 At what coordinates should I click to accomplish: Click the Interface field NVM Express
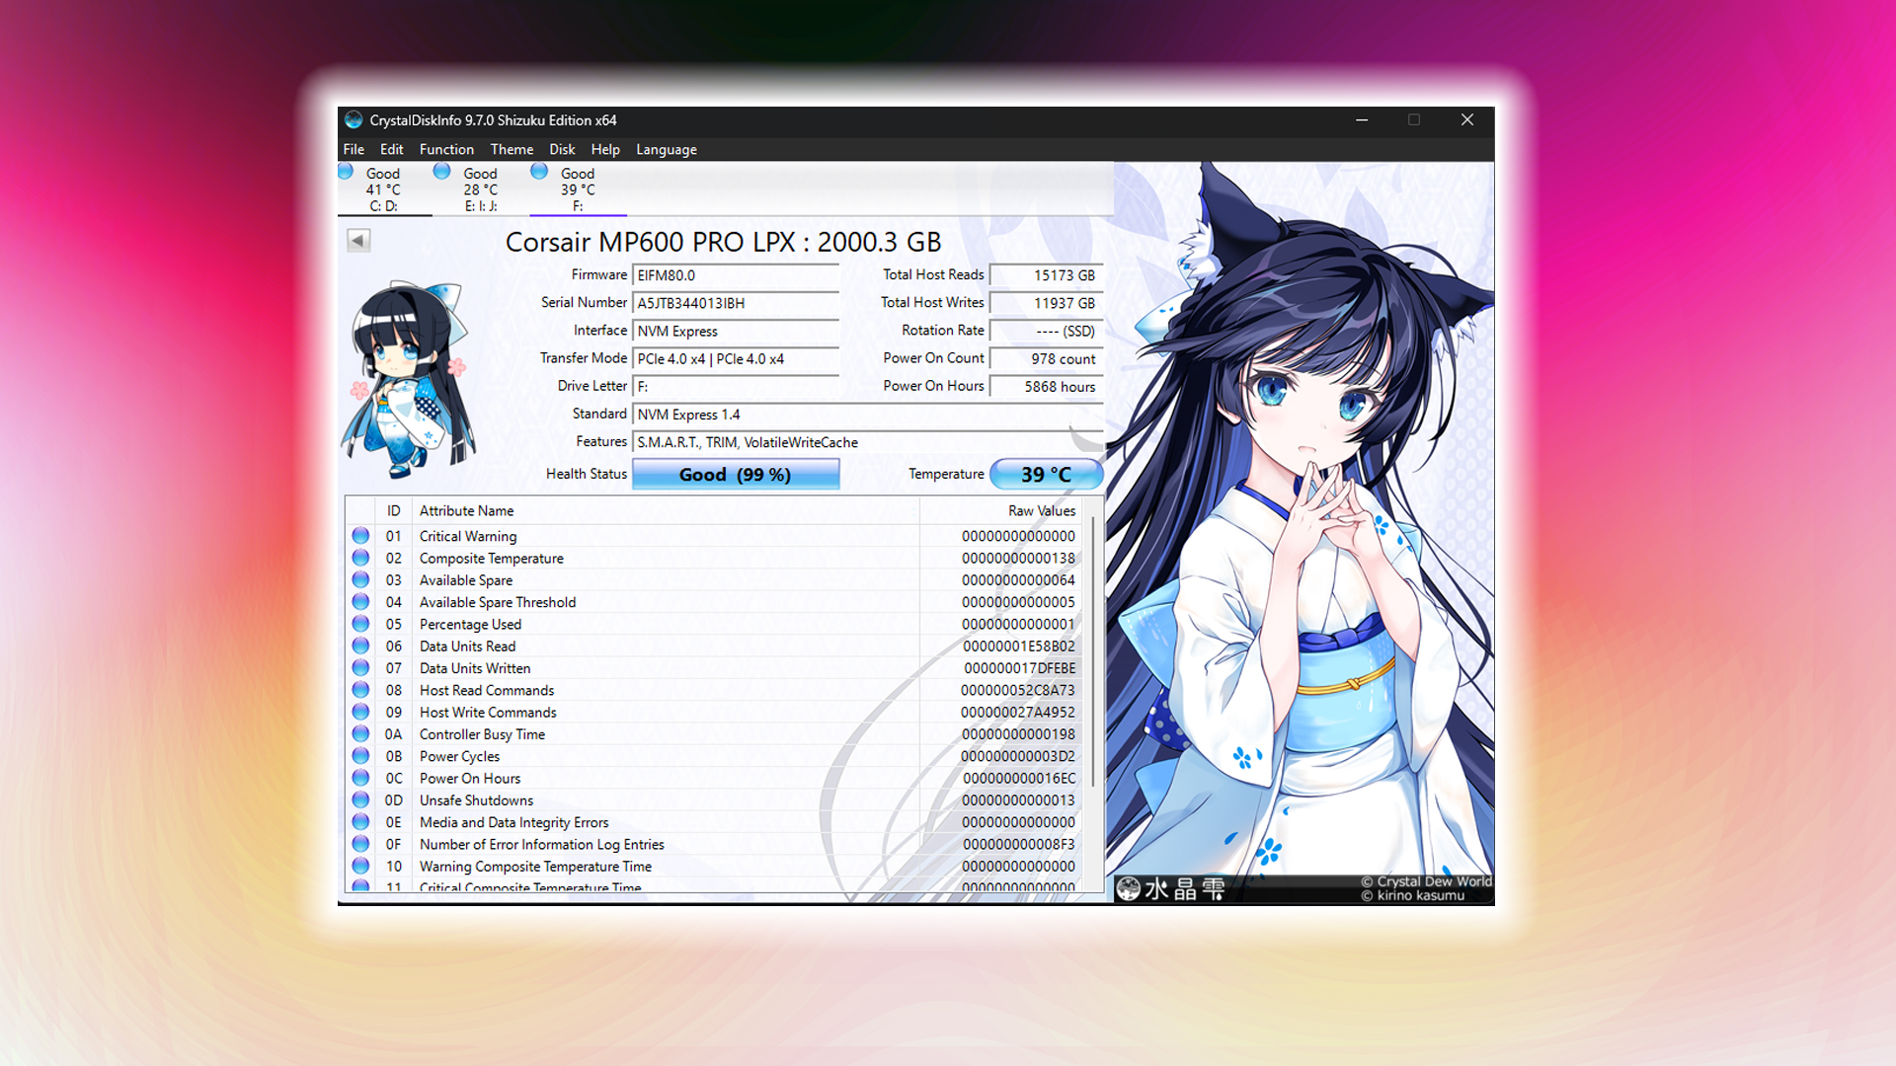736,331
